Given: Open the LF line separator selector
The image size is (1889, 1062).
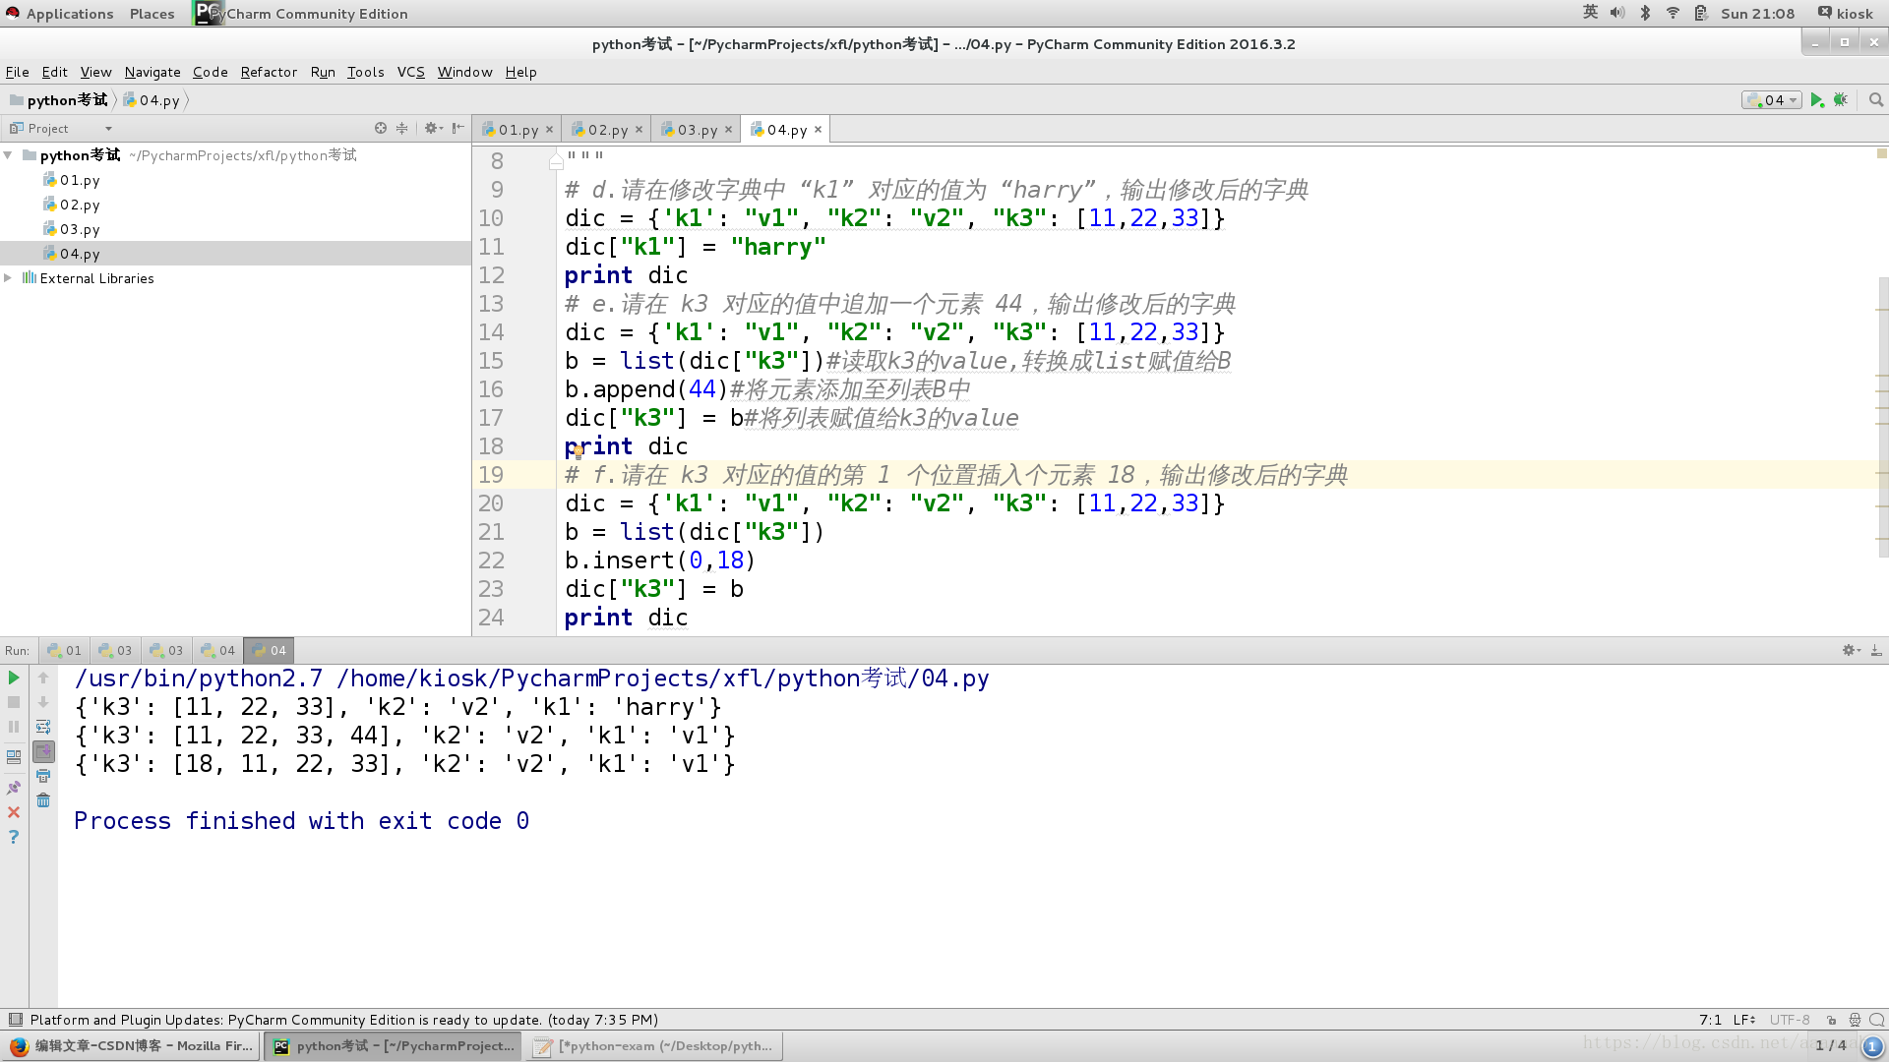Looking at the screenshot, I should (1744, 1020).
